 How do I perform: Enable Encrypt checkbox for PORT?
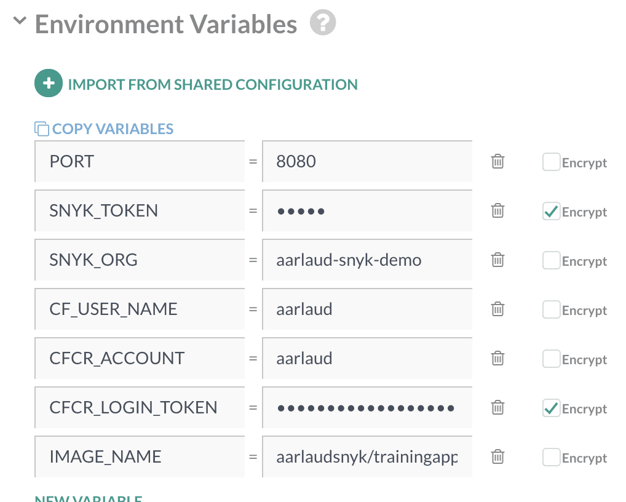coord(551,162)
